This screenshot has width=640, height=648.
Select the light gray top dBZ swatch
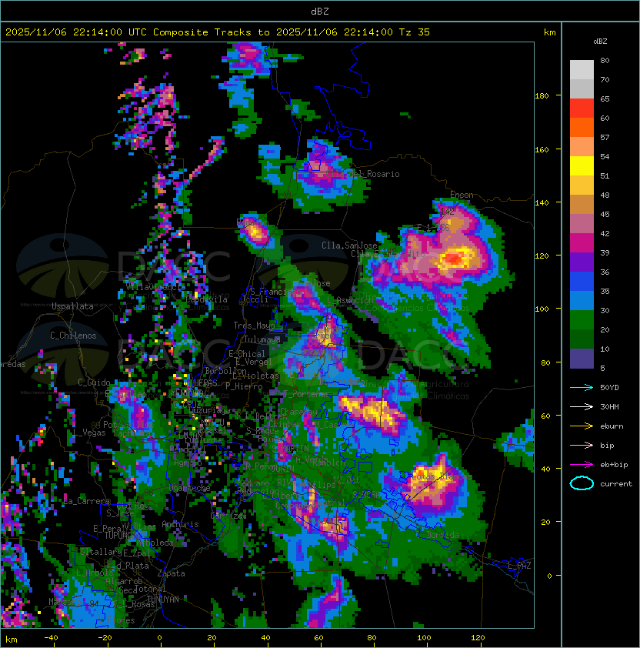point(582,70)
